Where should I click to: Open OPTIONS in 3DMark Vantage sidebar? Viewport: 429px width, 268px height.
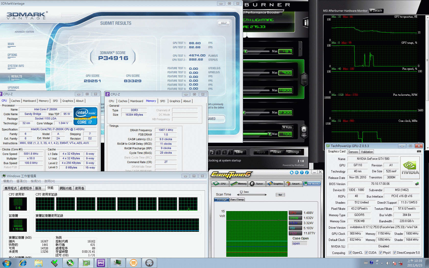(12, 55)
